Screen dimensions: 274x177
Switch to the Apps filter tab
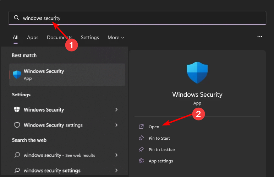pos(33,37)
